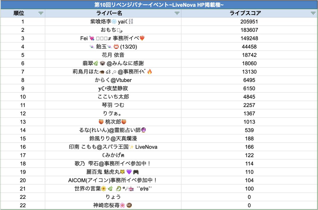The width and height of the screenshot is (318, 210).
Task: Select score cell 188
Action: 249,139
